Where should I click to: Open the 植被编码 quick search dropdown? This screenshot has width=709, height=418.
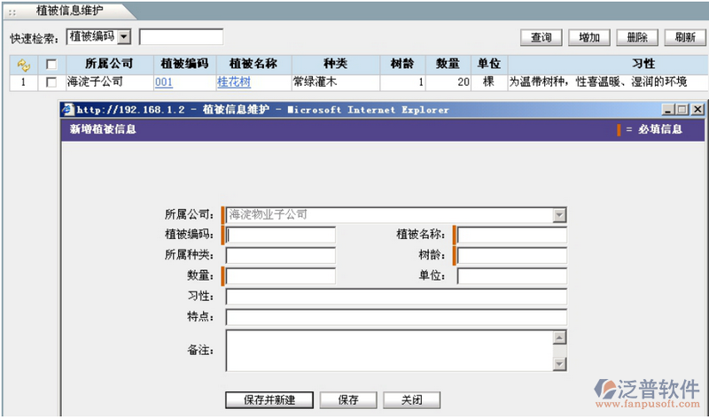(123, 37)
